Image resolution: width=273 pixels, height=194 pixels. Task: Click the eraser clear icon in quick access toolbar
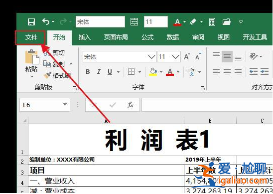(193, 22)
